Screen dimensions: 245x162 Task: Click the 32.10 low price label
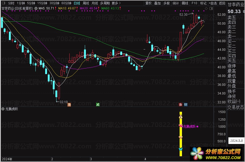64,102
